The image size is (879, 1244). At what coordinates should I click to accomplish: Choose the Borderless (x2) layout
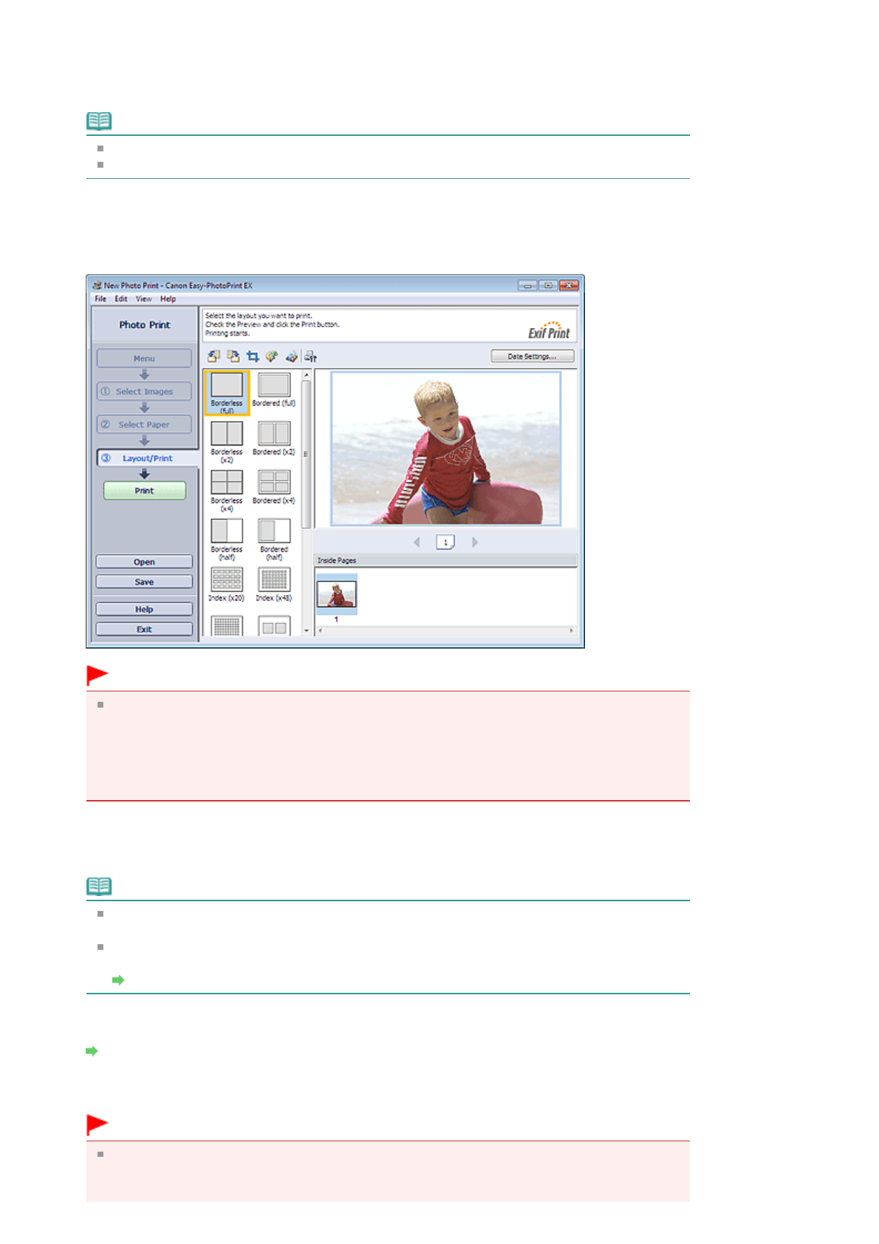227,441
